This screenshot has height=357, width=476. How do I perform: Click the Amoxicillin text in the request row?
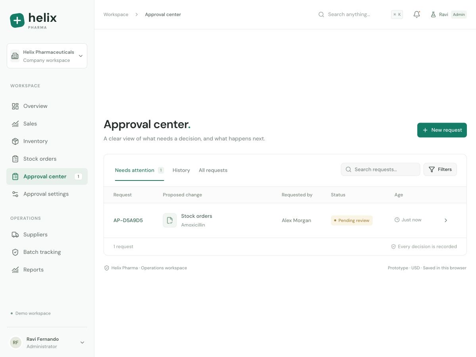tap(193, 225)
